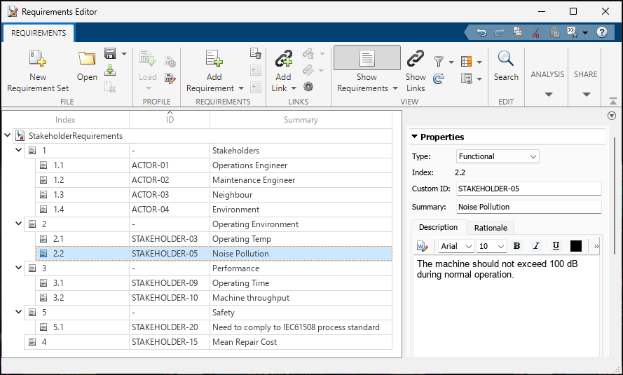Click the Custom ID field STAKEHOLDER-05

[528, 189]
